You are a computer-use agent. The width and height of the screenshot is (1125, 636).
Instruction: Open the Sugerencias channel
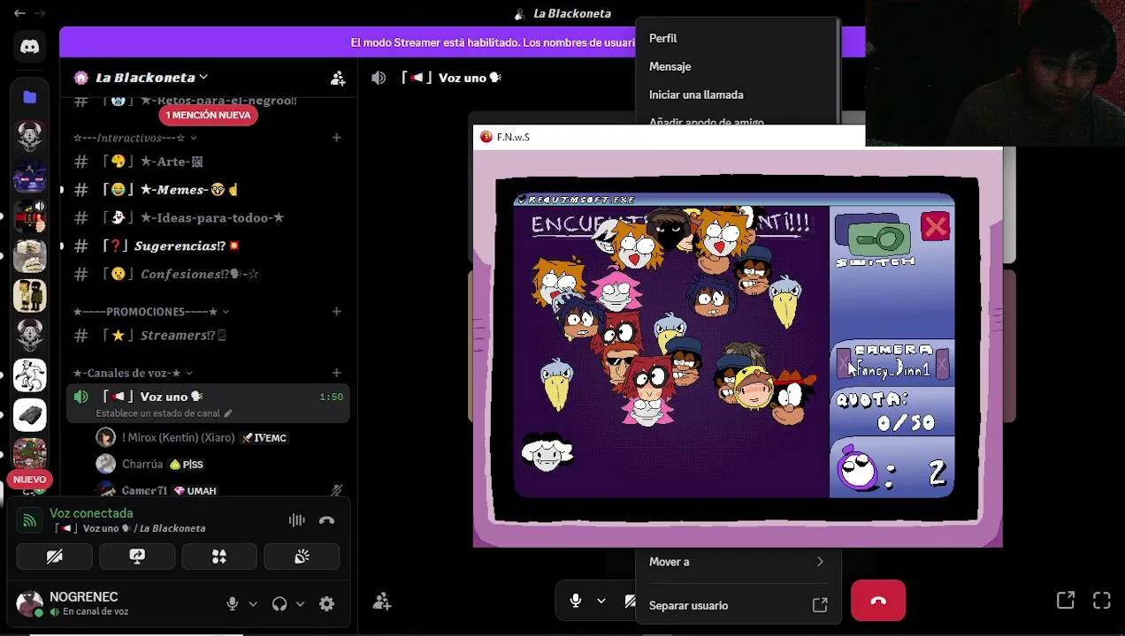(209, 246)
